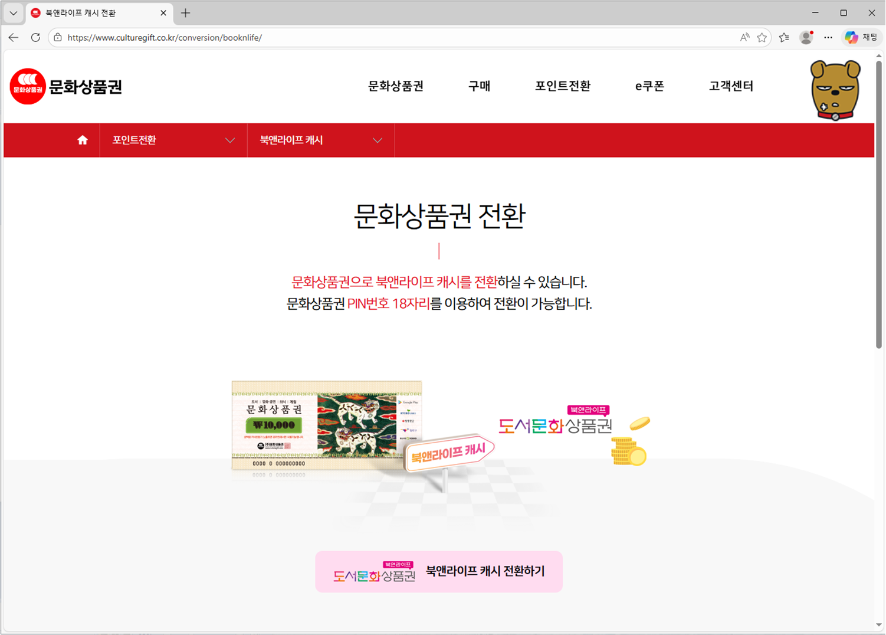Expand the 포인트전환 breadcrumb dropdown
The image size is (886, 635).
pyautogui.click(x=173, y=140)
